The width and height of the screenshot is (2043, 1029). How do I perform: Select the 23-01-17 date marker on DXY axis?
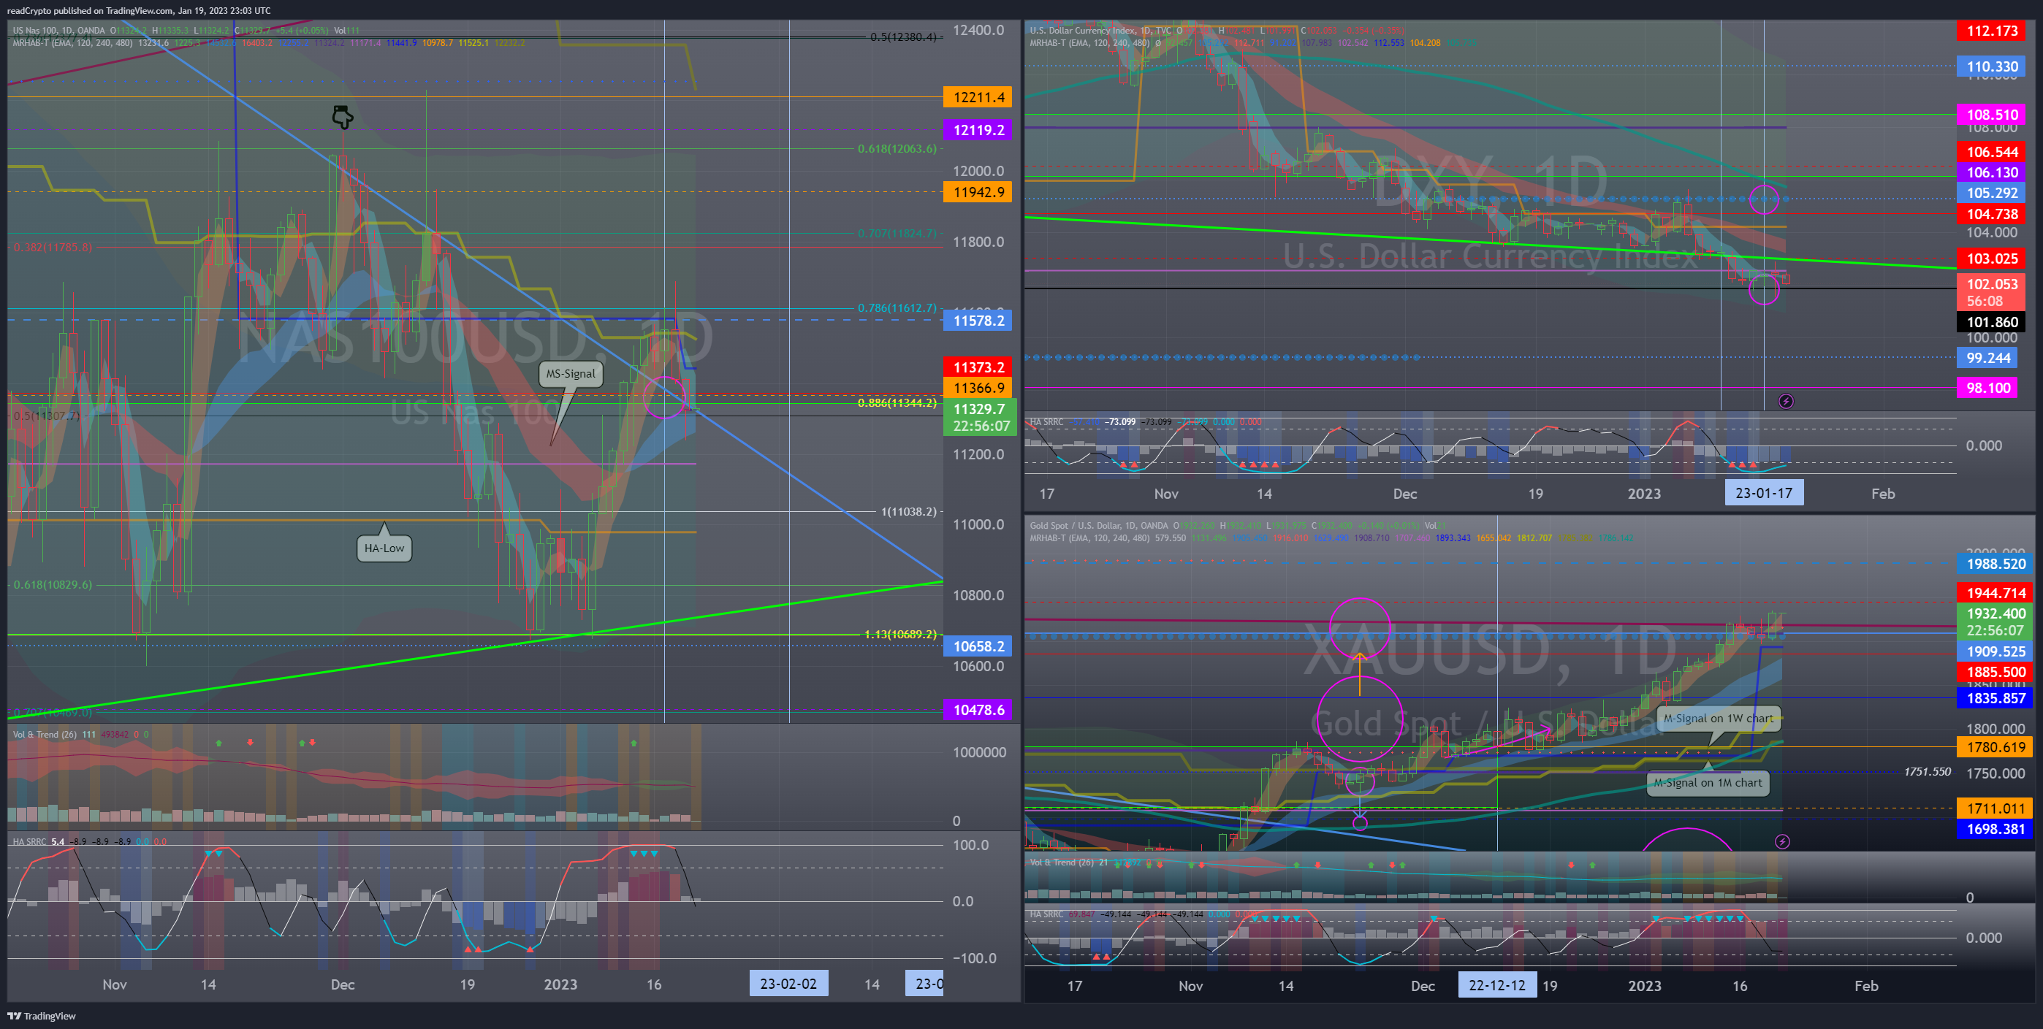1764,493
